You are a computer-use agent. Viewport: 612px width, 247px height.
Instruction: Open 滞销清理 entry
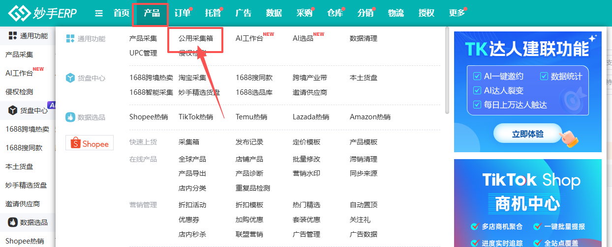[x=364, y=159]
